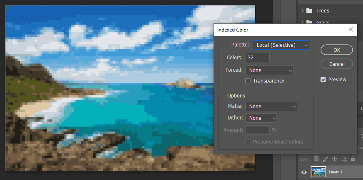Expand the Trees layer group
The image size is (363, 180).
pyautogui.click(x=302, y=11)
